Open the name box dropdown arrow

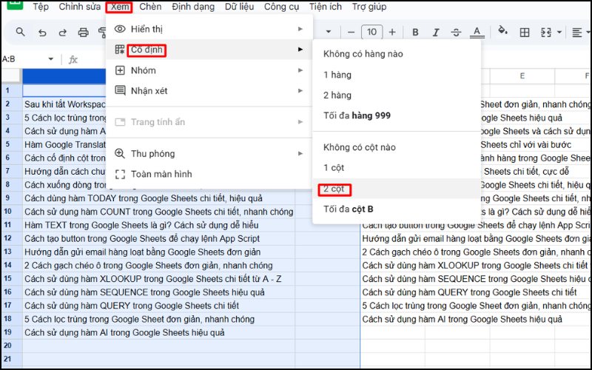click(x=50, y=59)
